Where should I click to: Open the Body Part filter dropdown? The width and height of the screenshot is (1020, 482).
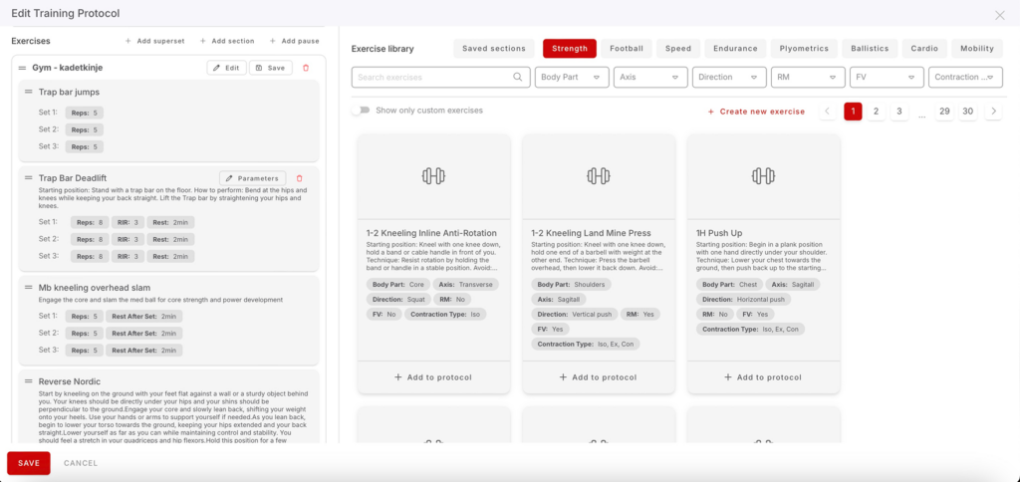pyautogui.click(x=572, y=77)
